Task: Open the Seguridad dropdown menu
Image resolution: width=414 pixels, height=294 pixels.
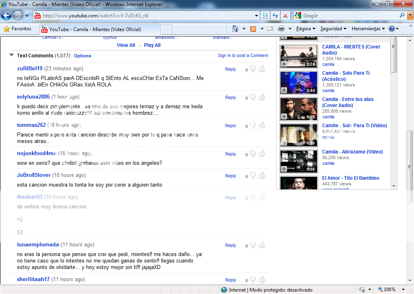Action: (x=333, y=29)
